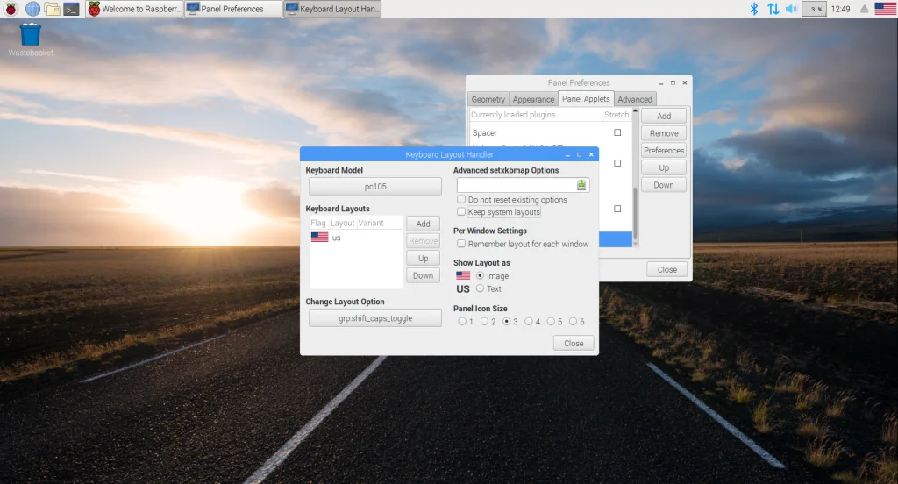898x484 pixels.
Task: Close Panel Preferences via title bar X
Action: pyautogui.click(x=684, y=82)
